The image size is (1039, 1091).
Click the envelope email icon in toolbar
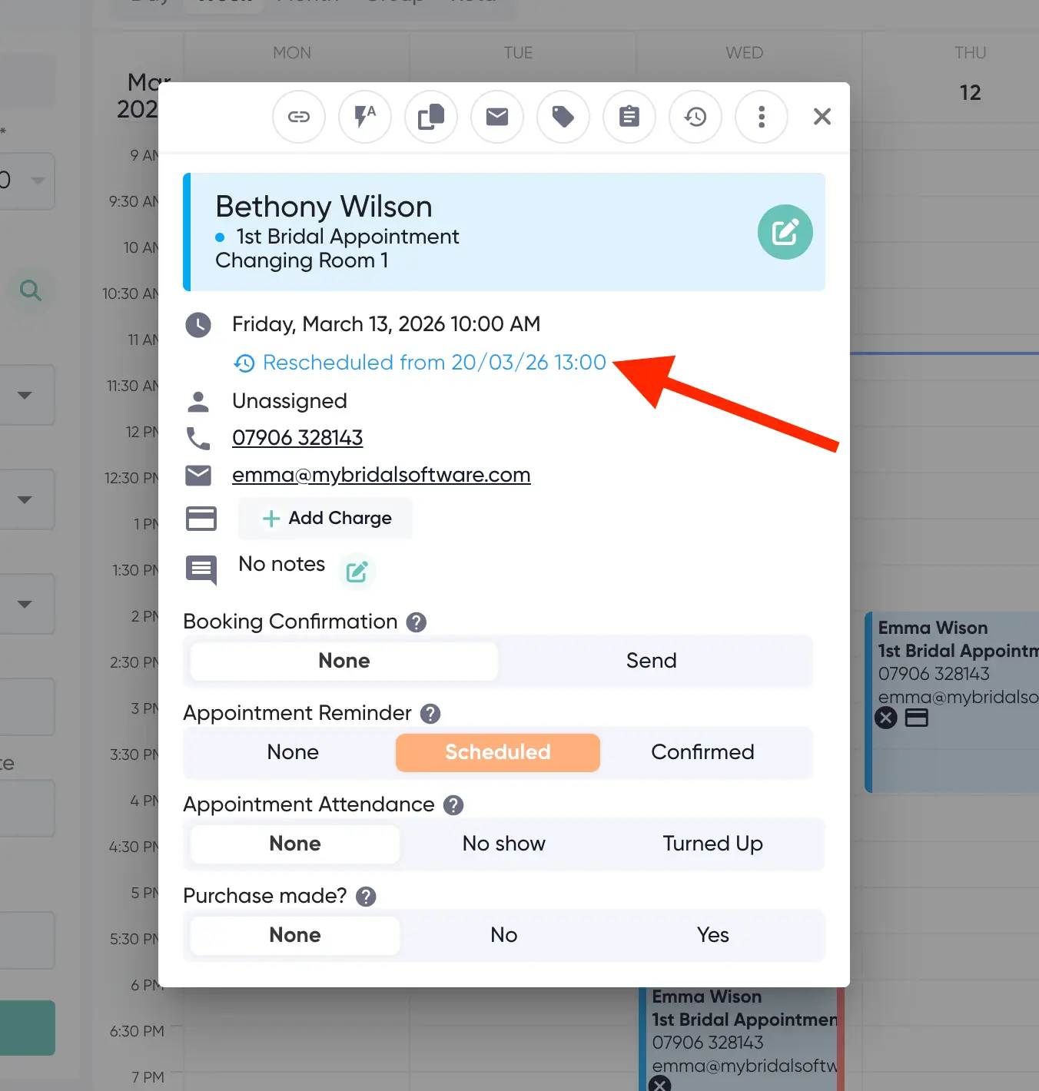[497, 117]
